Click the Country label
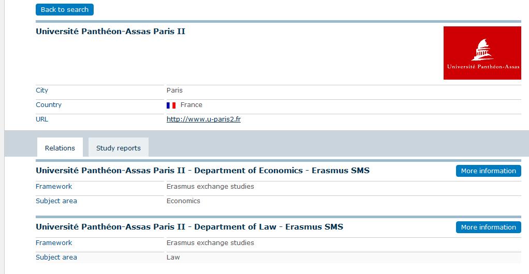This screenshot has height=274, width=529. (49, 105)
